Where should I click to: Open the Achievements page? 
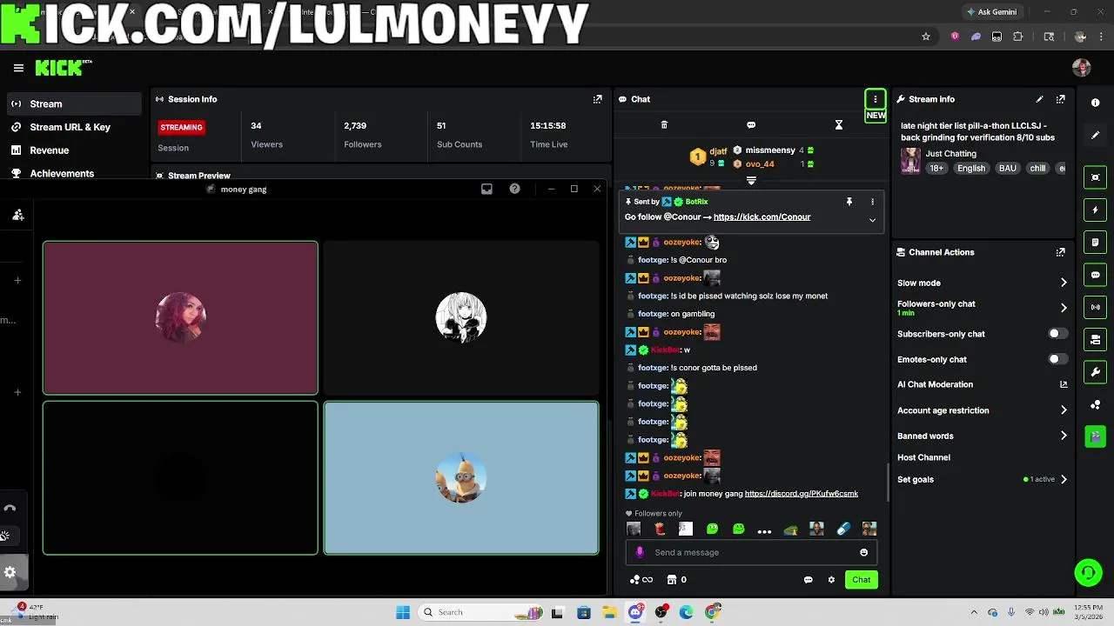coord(62,174)
